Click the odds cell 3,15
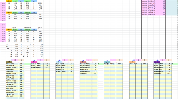The image size is (178, 99). pyautogui.click(x=71, y=70)
